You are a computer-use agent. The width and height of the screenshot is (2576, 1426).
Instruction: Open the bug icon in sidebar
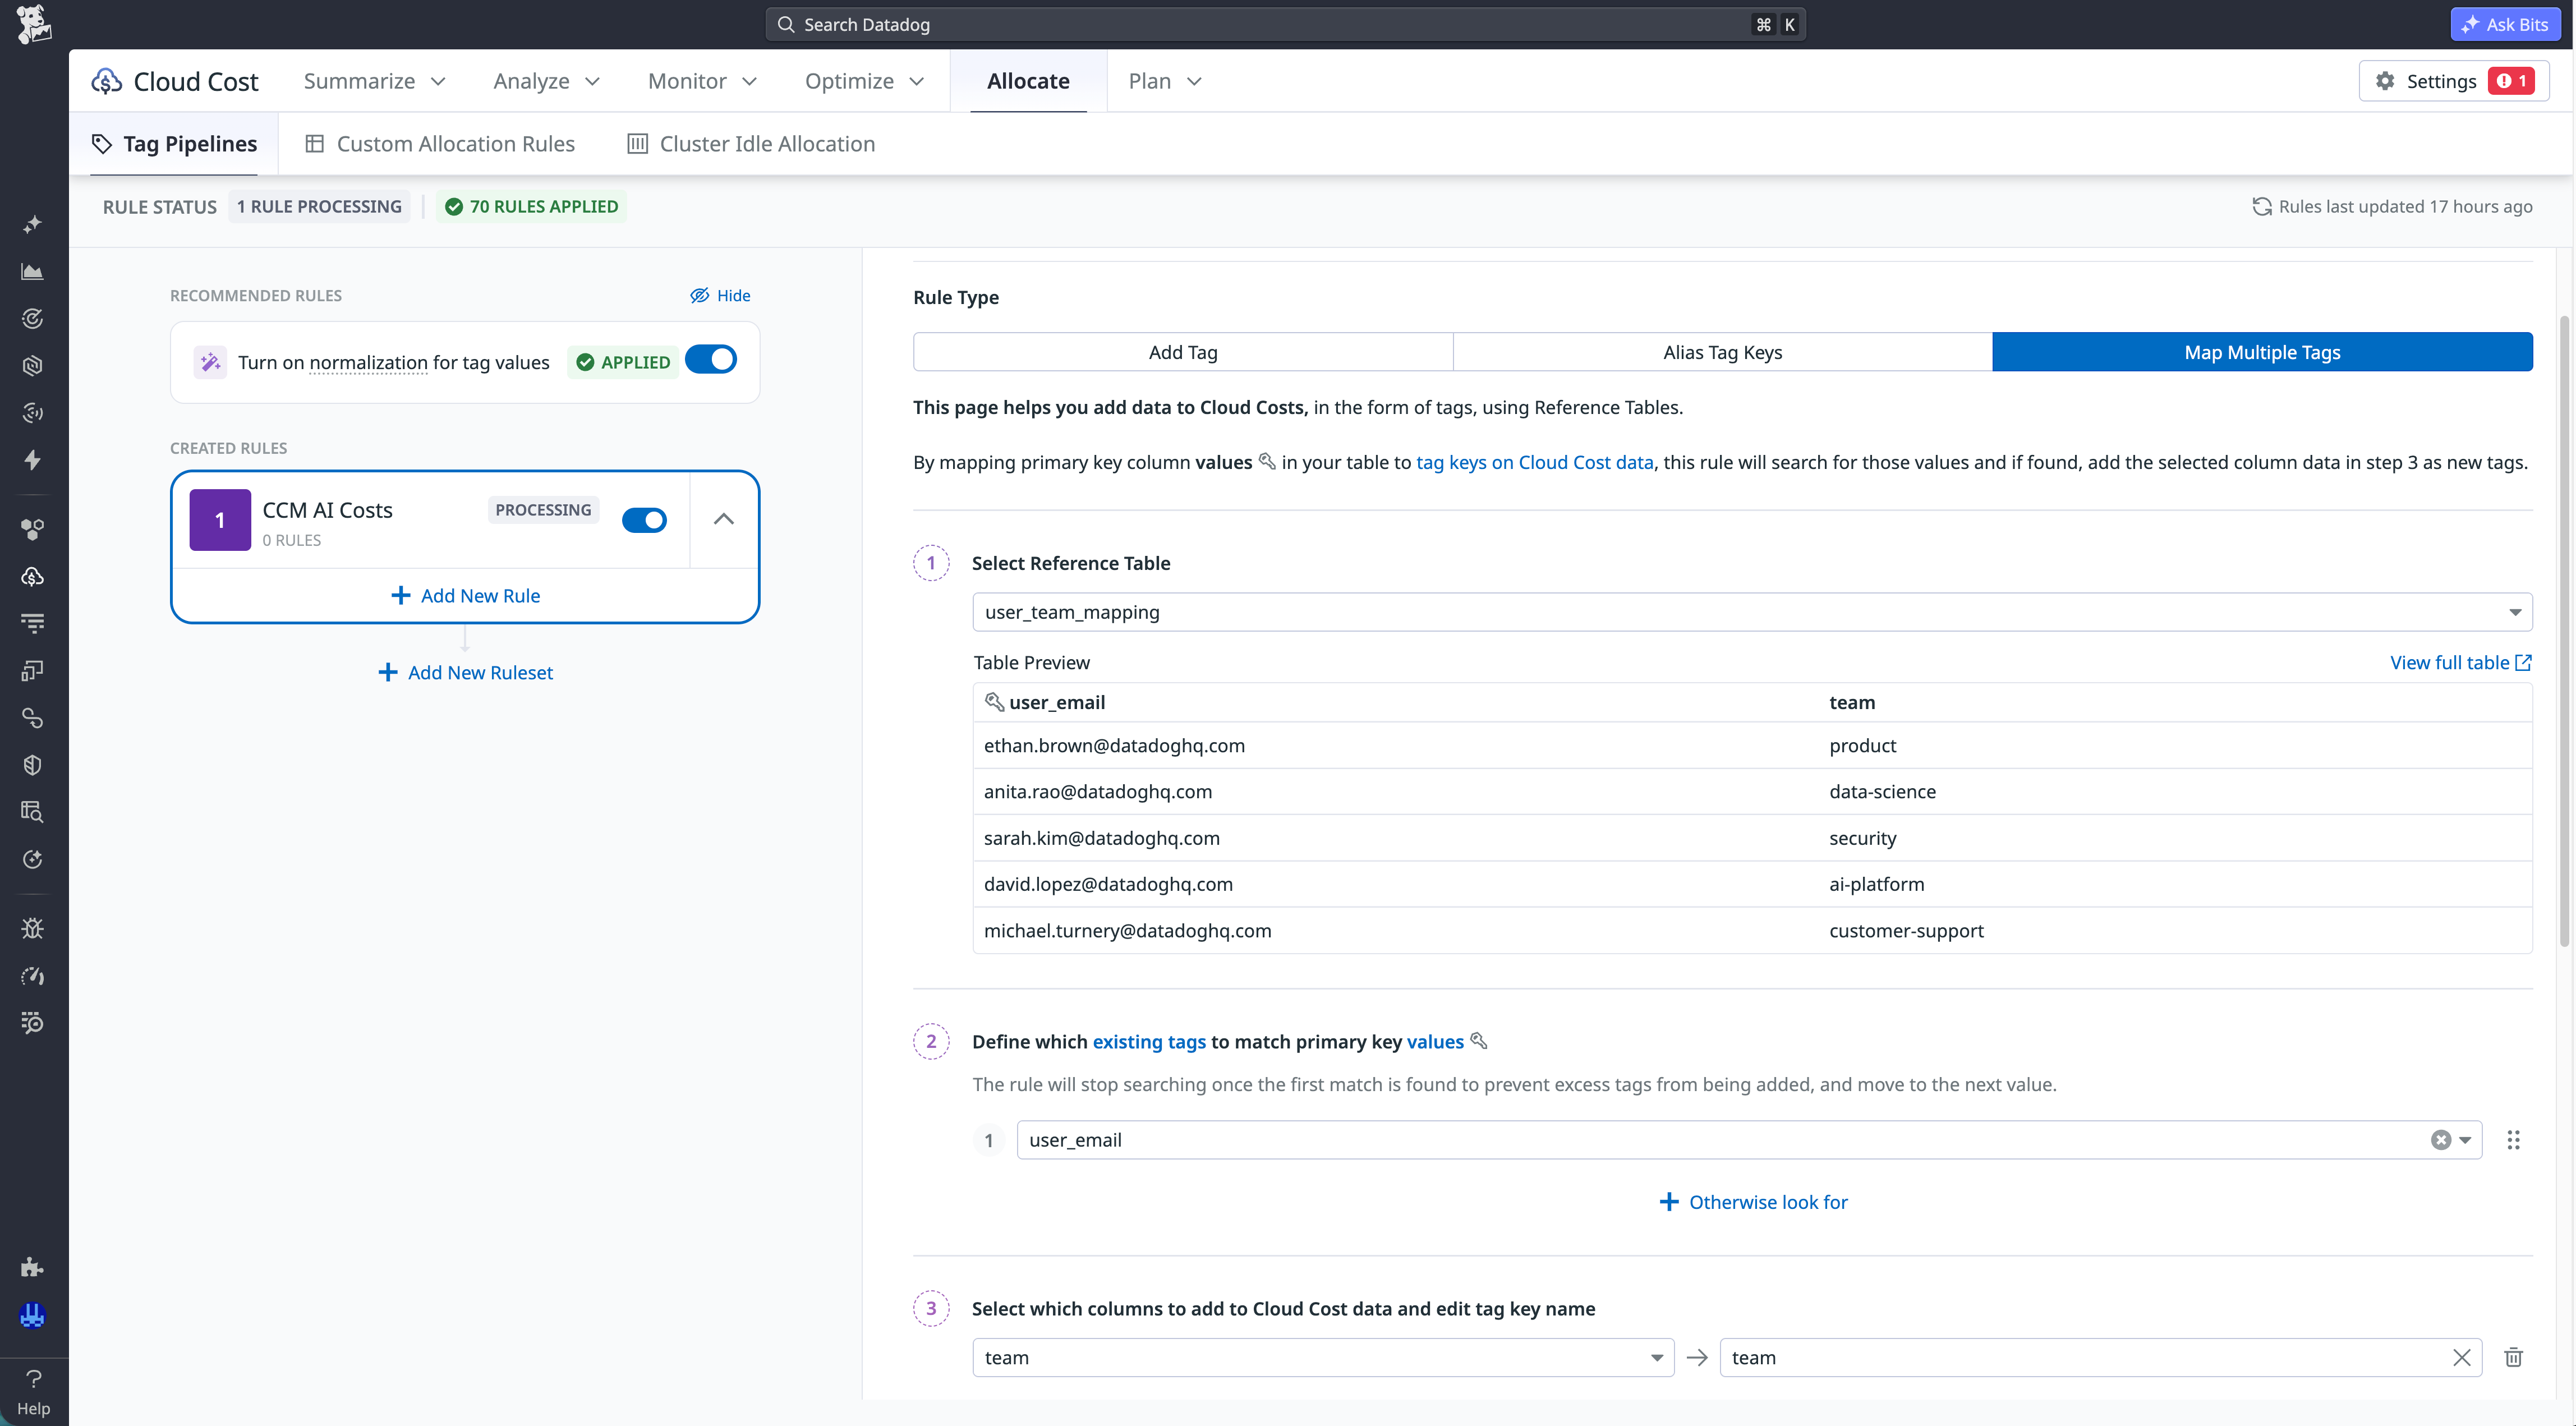click(33, 928)
